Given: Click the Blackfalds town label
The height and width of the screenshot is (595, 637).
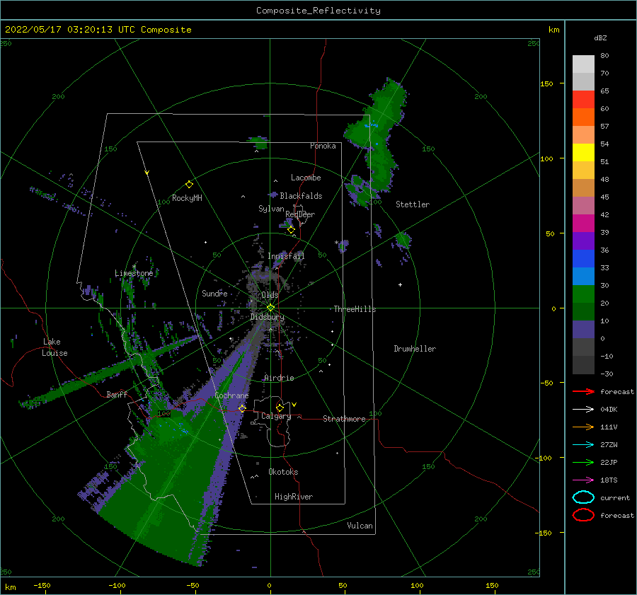Looking at the screenshot, I should click(301, 196).
